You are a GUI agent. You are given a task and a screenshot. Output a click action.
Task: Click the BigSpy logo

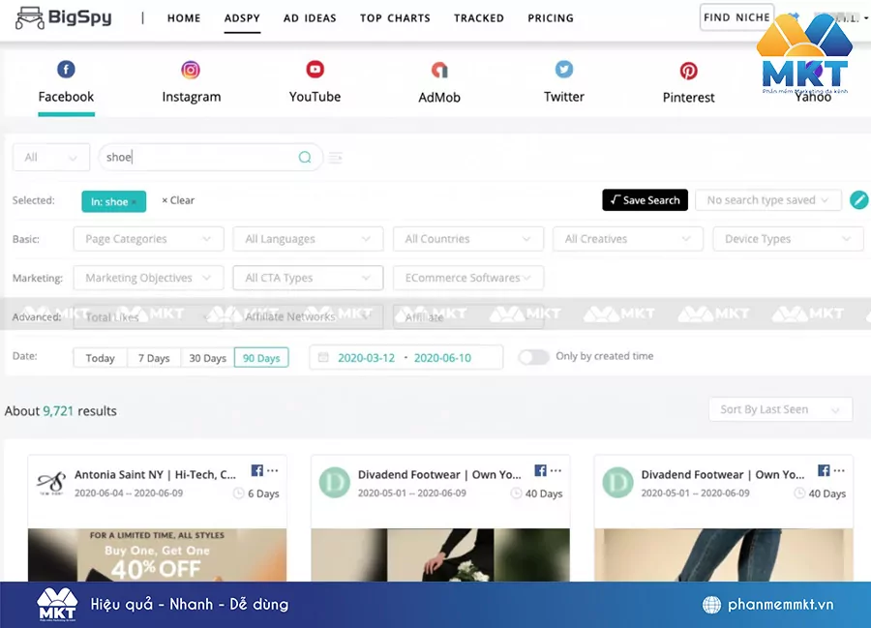coord(63,17)
